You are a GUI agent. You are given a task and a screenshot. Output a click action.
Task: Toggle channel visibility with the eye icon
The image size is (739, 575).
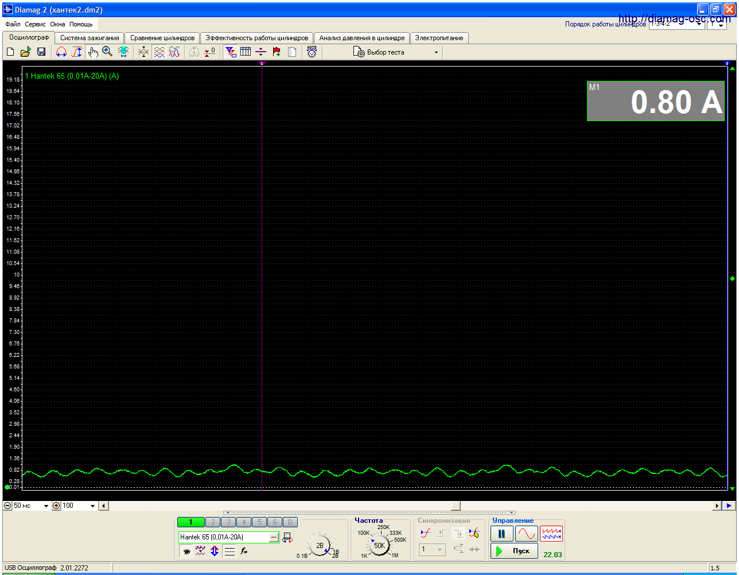(186, 551)
